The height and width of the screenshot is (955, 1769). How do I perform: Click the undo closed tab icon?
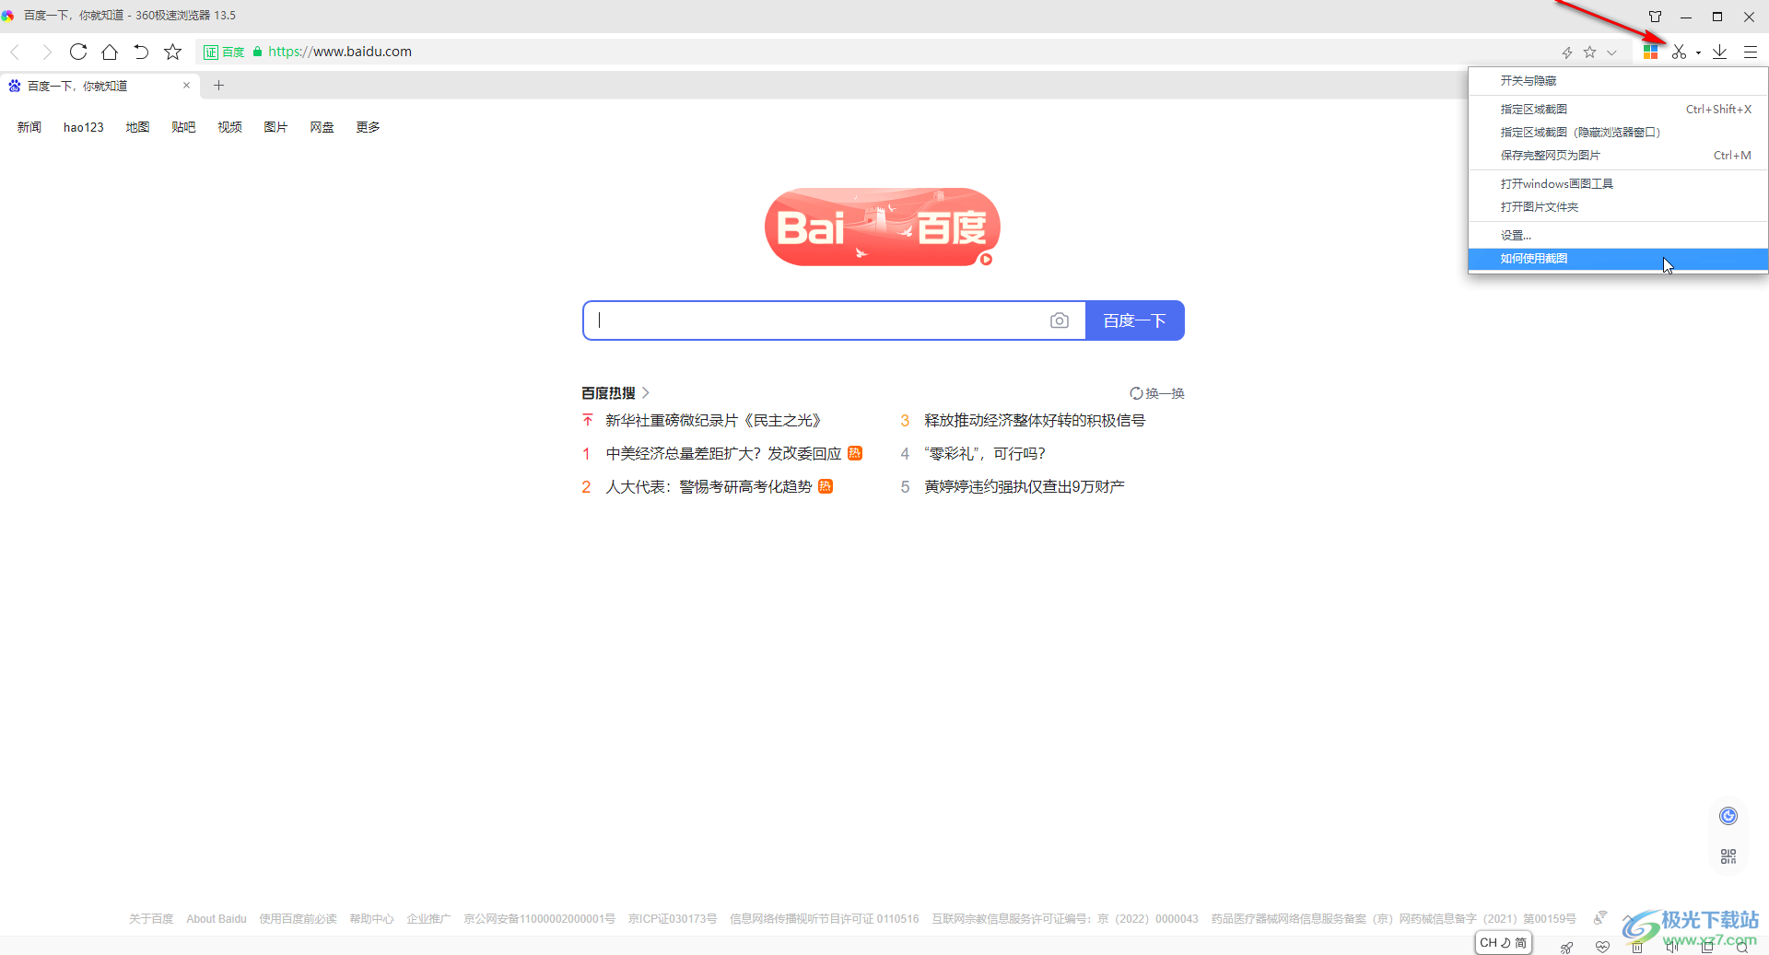coord(141,52)
